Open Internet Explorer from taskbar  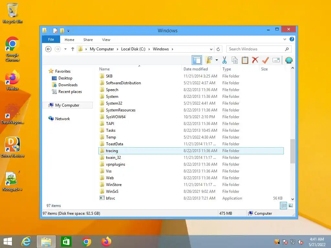click(x=27, y=242)
